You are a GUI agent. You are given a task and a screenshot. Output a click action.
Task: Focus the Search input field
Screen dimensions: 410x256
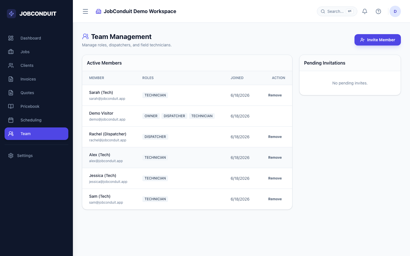(337, 11)
